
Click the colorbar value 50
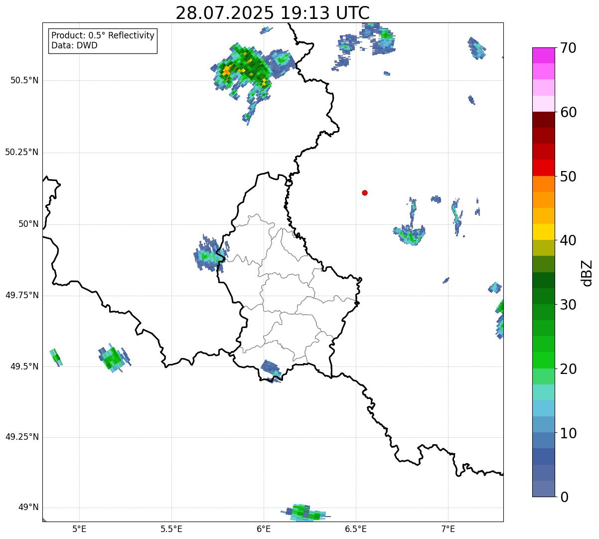(568, 177)
